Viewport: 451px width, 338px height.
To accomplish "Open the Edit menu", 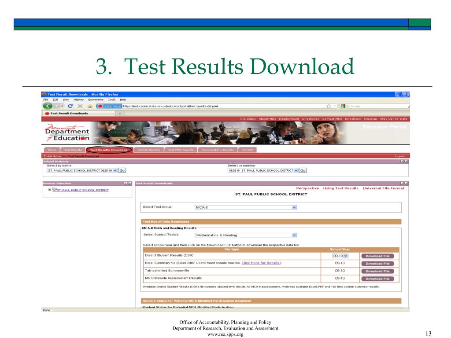I will 55,100.
